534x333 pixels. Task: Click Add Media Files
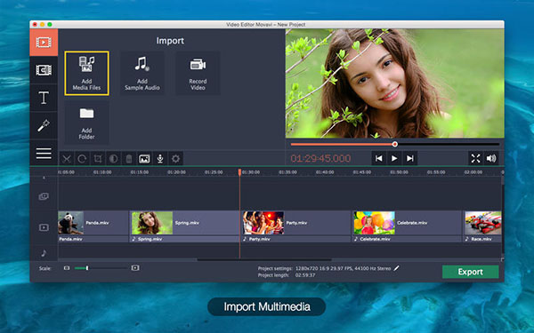[x=86, y=73]
